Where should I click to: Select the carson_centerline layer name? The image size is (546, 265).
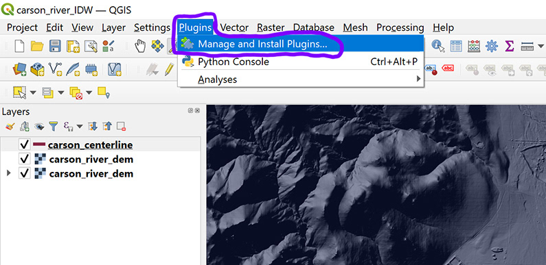coord(90,145)
